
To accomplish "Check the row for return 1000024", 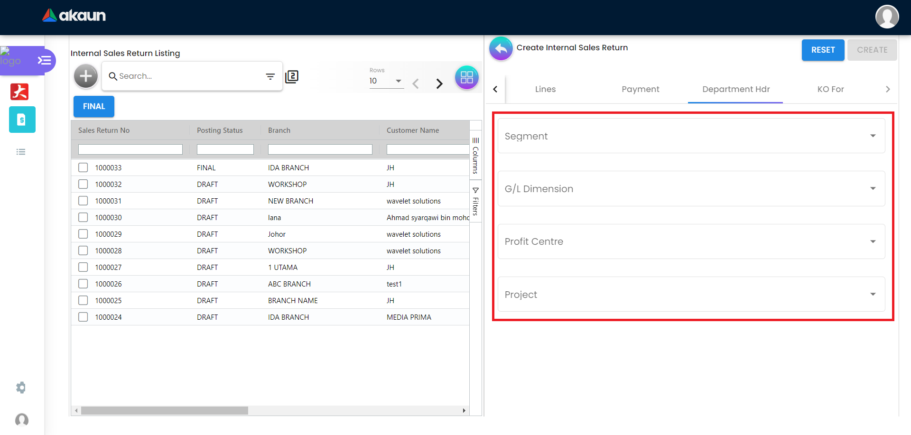I will tap(83, 317).
